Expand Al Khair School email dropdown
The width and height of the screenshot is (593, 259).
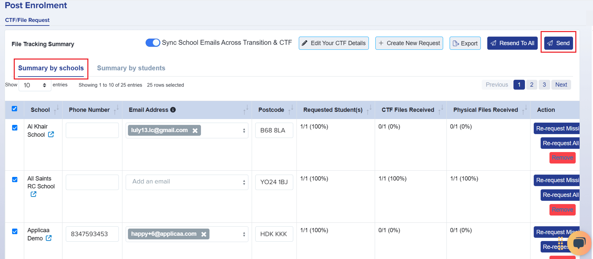point(244,131)
